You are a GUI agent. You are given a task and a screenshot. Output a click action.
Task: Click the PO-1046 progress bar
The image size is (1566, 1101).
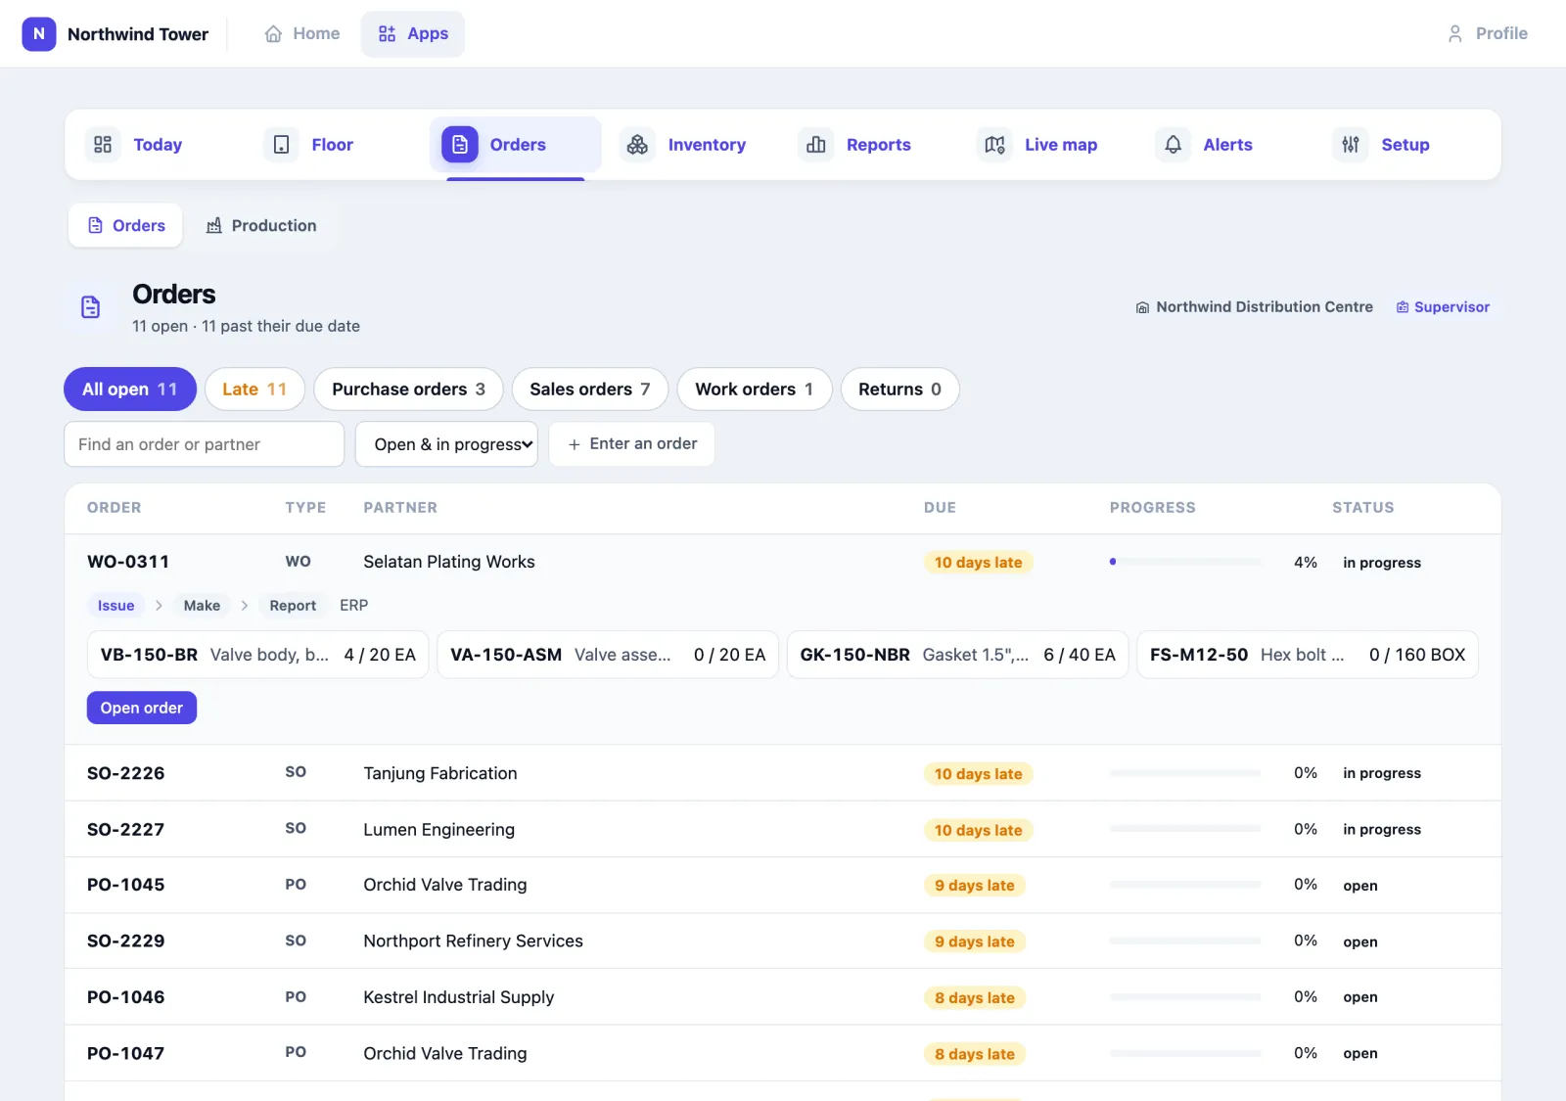coord(1185,997)
